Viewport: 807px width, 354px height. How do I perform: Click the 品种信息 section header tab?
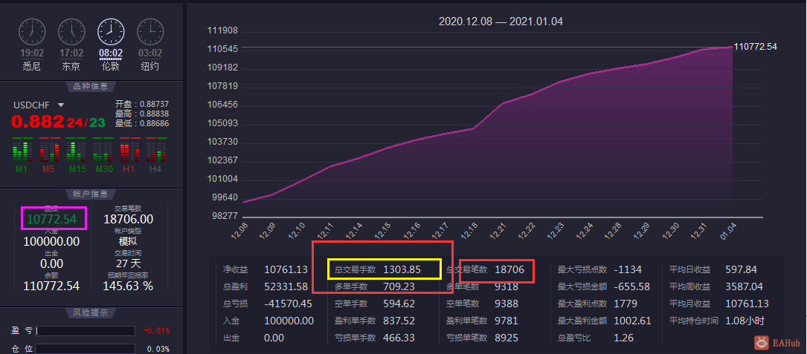click(x=91, y=86)
